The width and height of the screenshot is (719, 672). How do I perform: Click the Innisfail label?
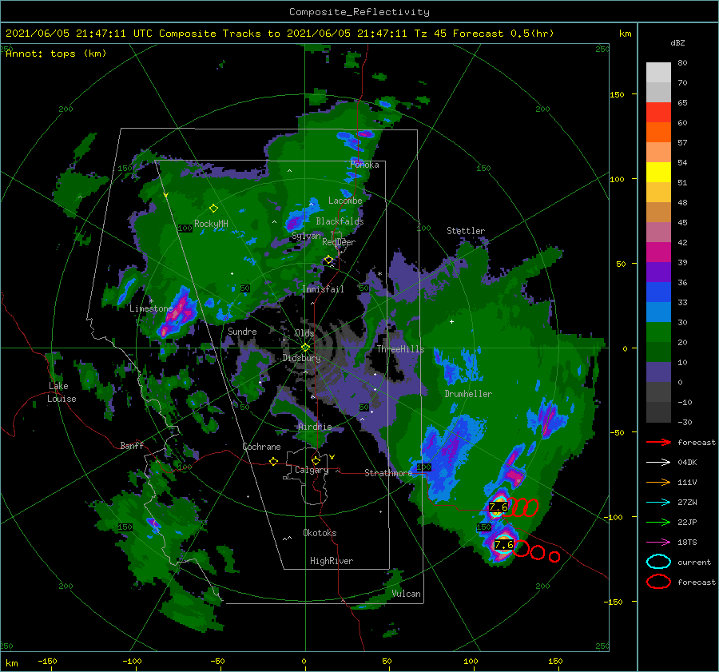point(323,289)
